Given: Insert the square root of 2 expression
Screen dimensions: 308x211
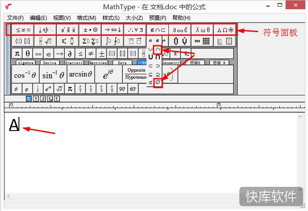Looking at the screenshot, I should tap(59, 89).
